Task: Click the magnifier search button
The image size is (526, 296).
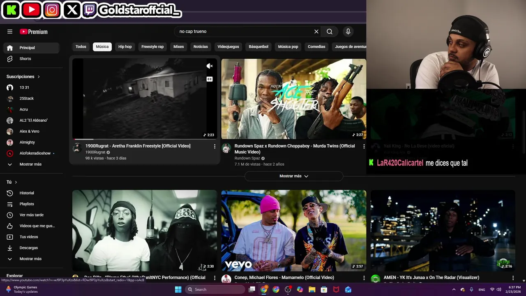Action: (x=330, y=31)
